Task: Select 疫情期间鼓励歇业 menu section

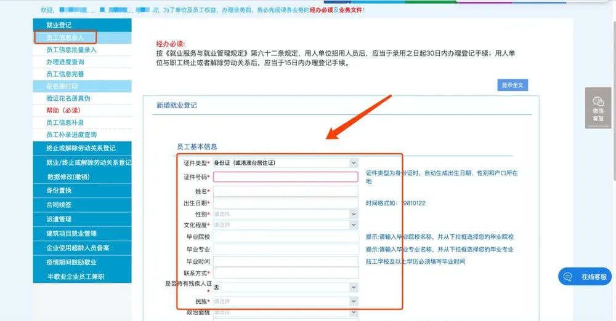Action: point(83,263)
